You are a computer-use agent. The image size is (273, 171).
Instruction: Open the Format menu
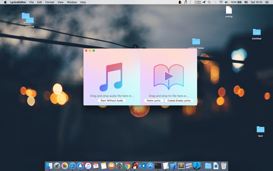coord(49,2)
